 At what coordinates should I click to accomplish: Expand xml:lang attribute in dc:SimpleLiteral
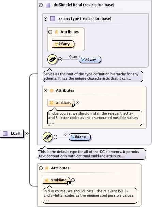(x=78, y=102)
